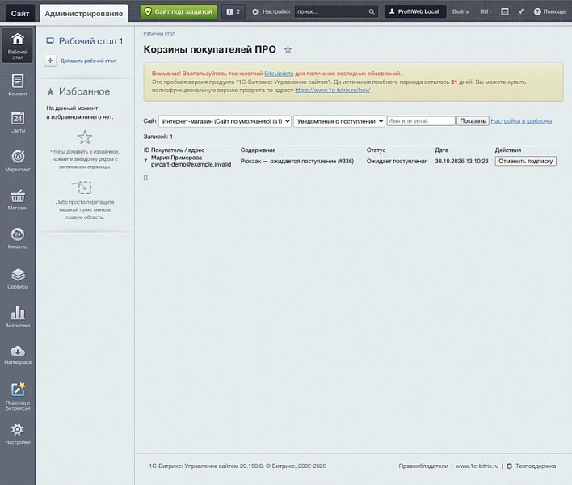Click Отменить подписку button

pyautogui.click(x=525, y=161)
